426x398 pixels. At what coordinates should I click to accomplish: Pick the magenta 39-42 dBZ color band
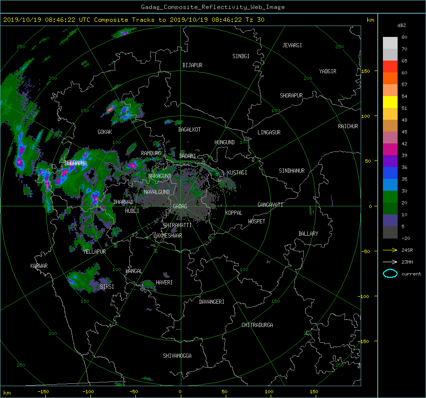pos(390,150)
